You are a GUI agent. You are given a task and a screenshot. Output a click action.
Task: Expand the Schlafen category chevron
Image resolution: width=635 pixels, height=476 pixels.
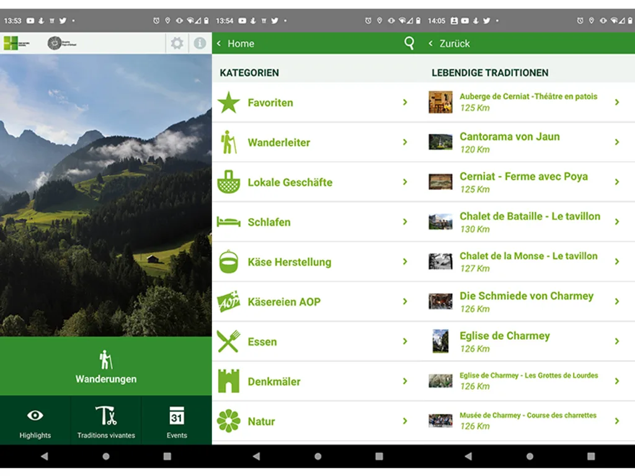405,222
